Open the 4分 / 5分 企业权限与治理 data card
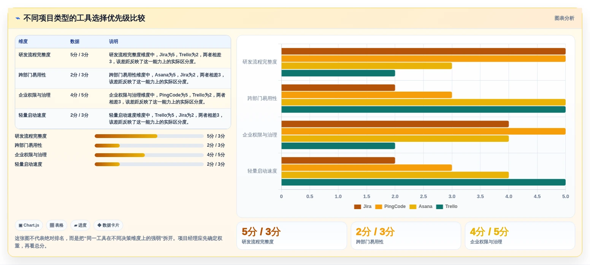590x265 pixels. (520, 236)
